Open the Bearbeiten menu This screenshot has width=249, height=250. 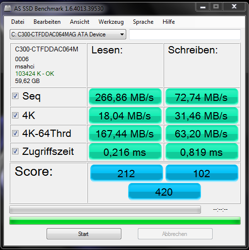(x=47, y=22)
